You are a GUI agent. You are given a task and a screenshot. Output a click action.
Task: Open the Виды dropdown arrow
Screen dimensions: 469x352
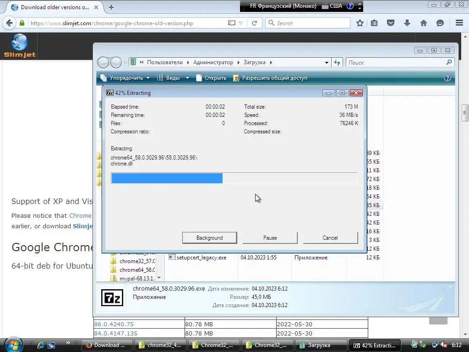tap(187, 78)
